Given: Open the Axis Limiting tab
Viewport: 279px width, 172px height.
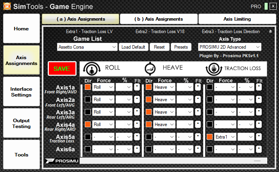Looking at the screenshot, I should coord(236,19).
